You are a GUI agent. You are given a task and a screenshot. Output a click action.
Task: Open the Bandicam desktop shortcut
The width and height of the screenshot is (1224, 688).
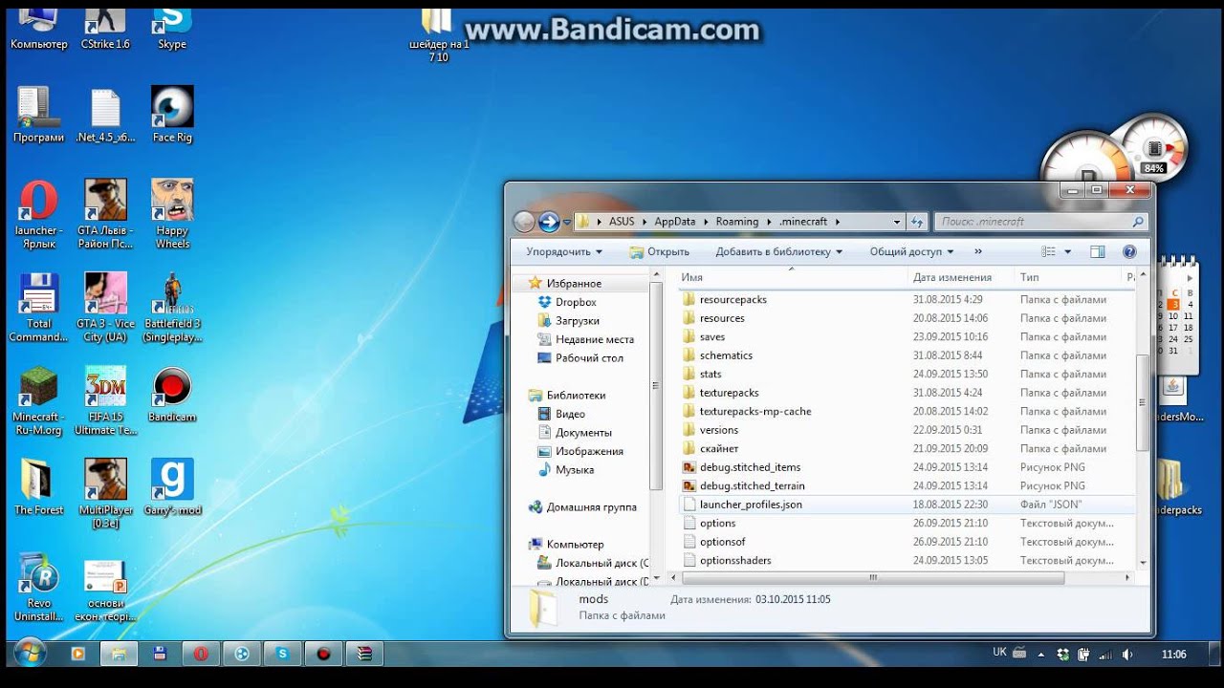pos(172,396)
